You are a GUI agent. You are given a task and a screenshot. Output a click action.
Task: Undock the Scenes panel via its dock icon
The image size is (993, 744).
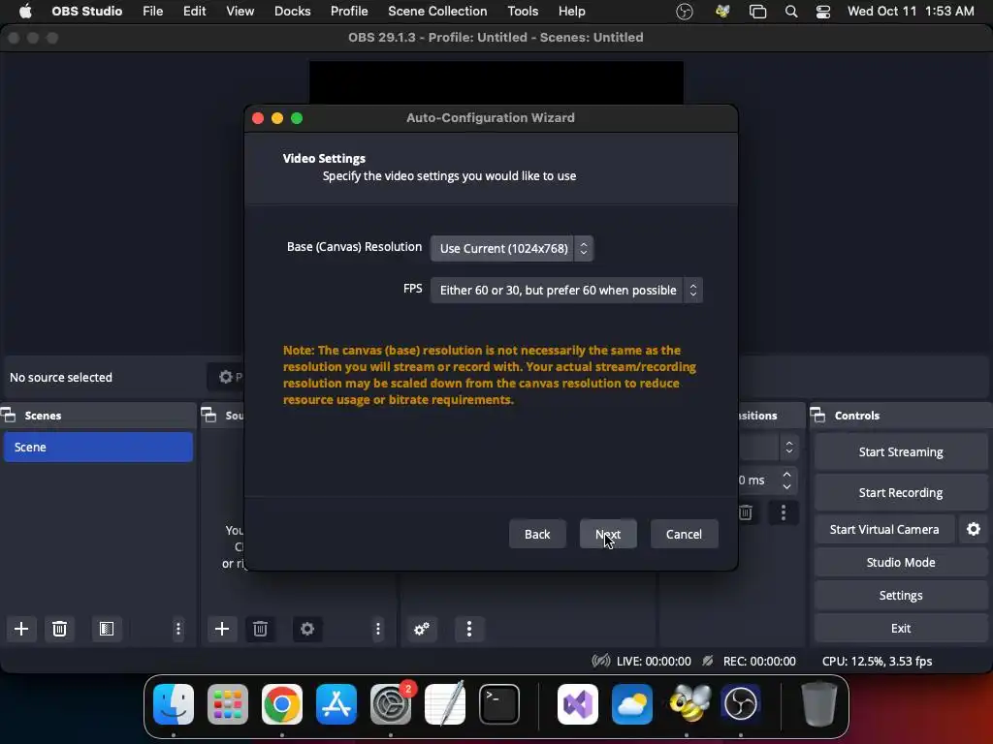9,415
